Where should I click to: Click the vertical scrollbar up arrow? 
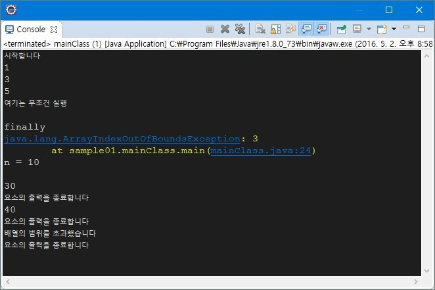(x=427, y=56)
